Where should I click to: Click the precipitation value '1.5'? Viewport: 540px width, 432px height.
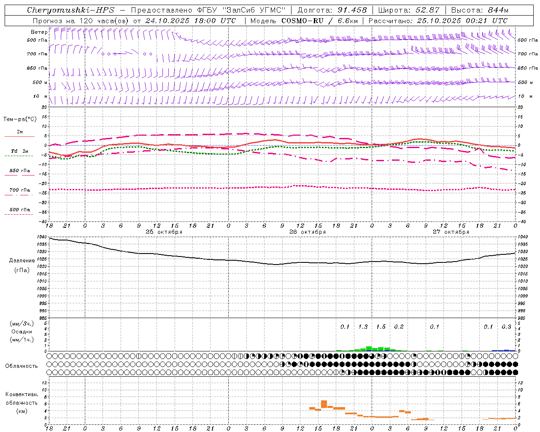click(381, 327)
